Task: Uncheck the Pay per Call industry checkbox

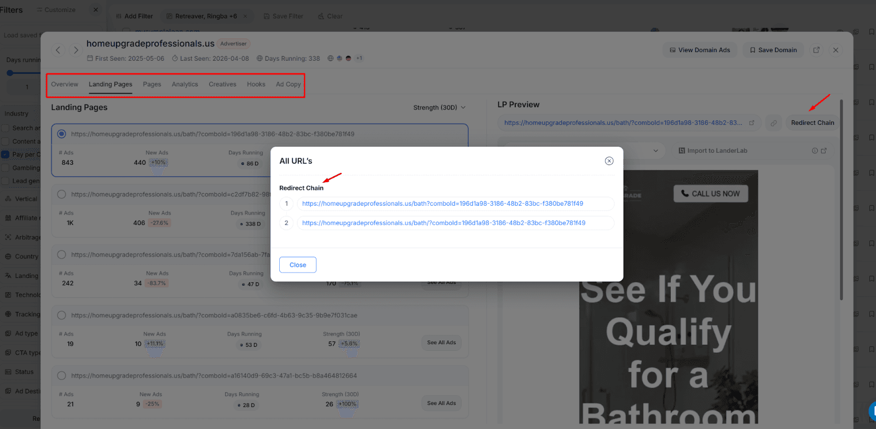Action: point(5,154)
